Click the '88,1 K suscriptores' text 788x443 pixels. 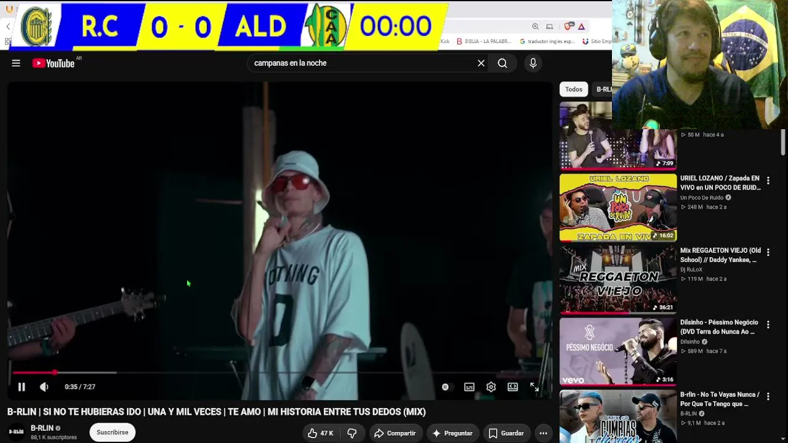pos(54,437)
